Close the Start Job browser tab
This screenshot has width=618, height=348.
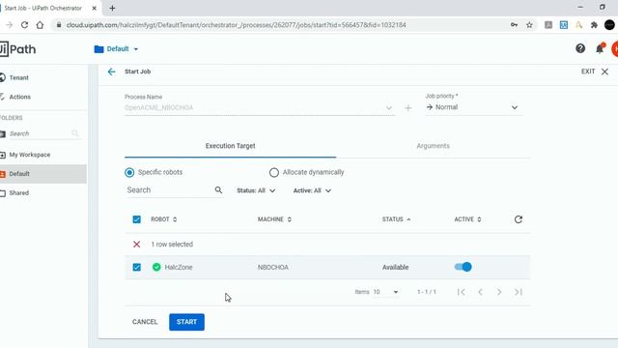(x=95, y=8)
